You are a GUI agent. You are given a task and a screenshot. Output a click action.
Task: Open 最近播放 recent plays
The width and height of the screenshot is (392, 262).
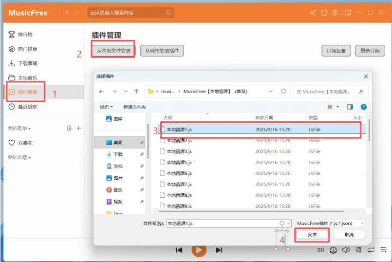coord(23,107)
